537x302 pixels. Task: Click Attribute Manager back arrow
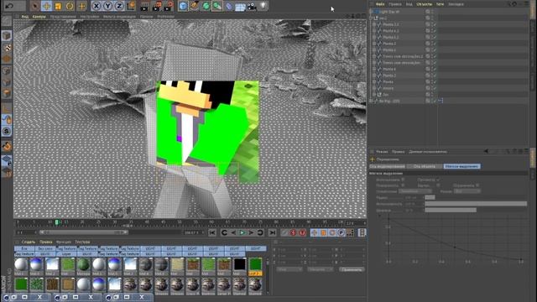coord(486,151)
